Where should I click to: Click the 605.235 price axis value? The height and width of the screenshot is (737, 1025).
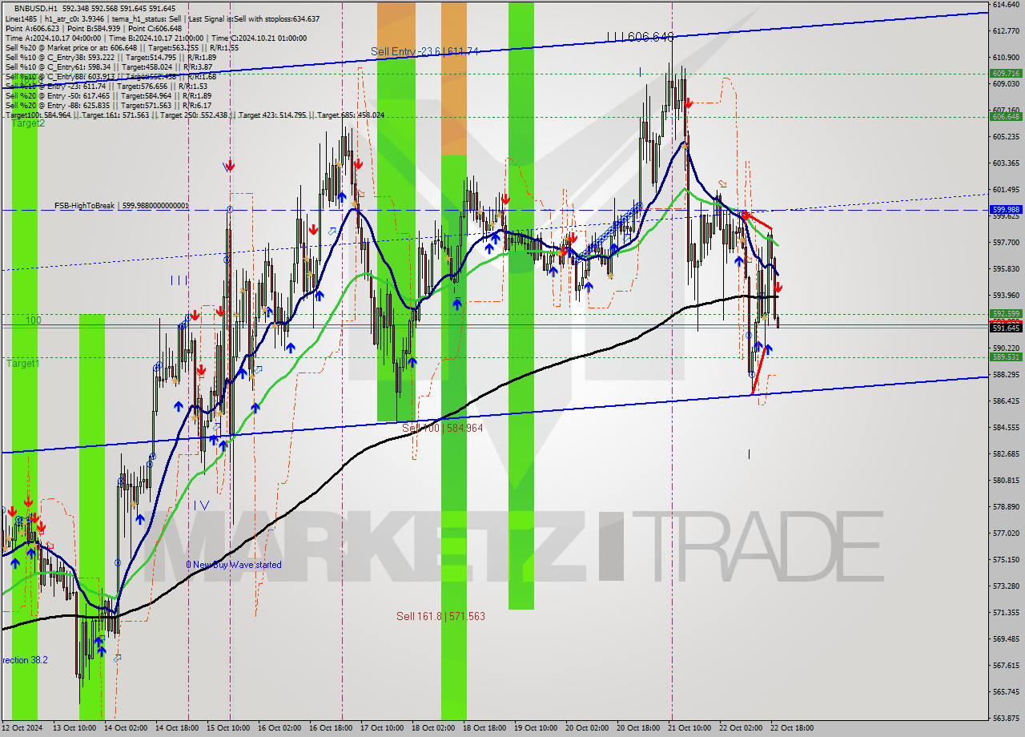(1006, 137)
